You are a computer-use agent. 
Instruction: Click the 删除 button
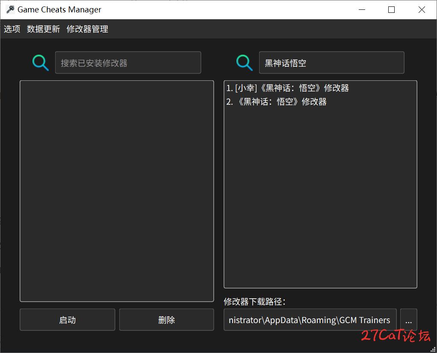[x=167, y=320]
